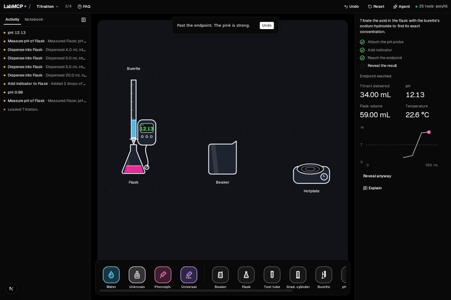Open the Agent panel
The height and width of the screenshot is (300, 451).
coord(401,6)
